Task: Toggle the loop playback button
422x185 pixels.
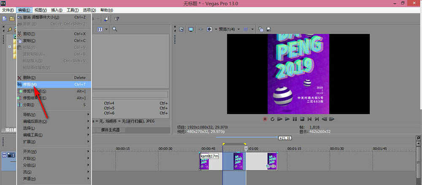Action: (272, 119)
